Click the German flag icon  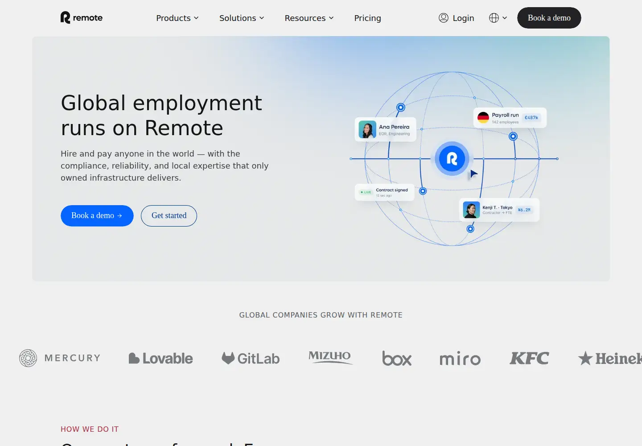click(x=483, y=118)
